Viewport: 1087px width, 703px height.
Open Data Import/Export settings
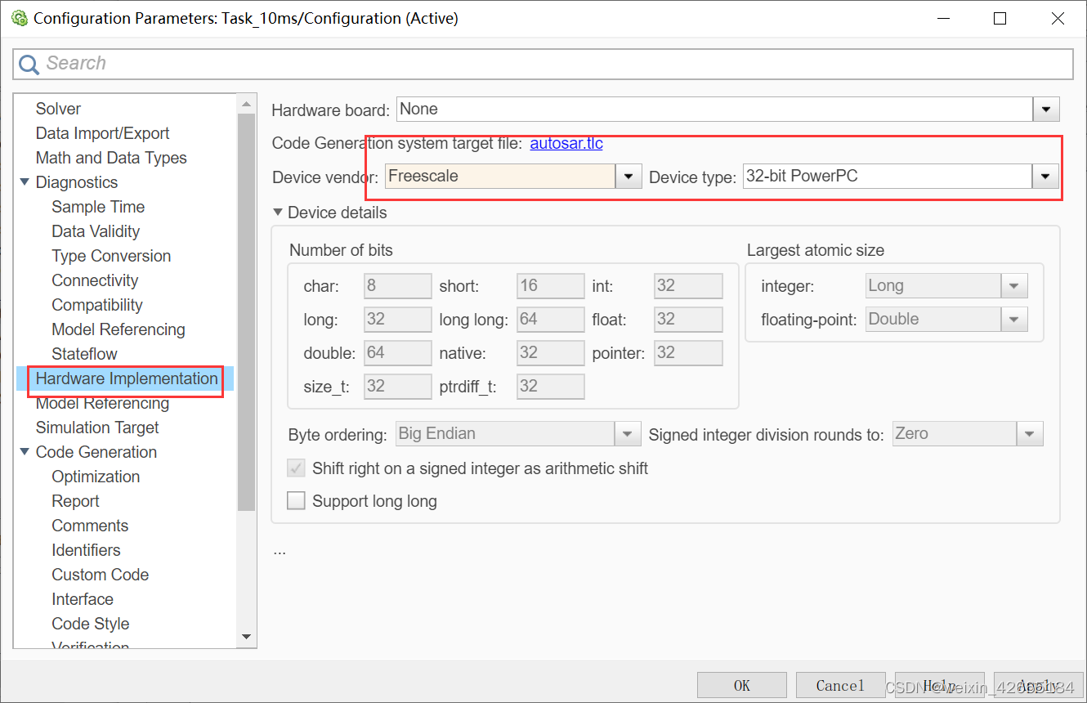pos(102,133)
